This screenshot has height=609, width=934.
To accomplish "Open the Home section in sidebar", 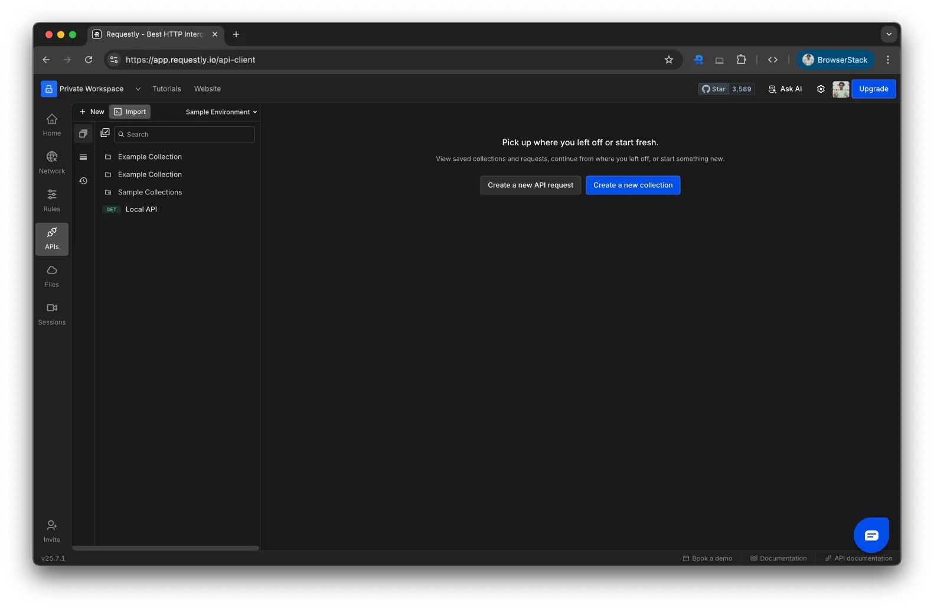I will point(52,125).
